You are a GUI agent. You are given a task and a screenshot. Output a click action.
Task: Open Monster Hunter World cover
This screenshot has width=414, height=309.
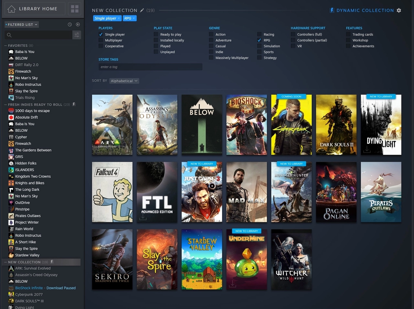tap(291, 192)
